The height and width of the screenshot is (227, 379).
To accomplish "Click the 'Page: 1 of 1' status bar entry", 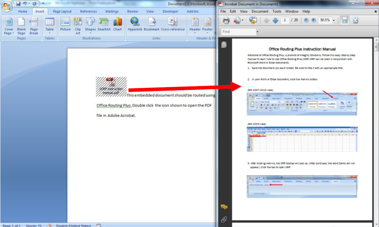I will coord(11,226).
